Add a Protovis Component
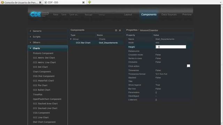Viewport: 223px width, 125px height. coord(43,53)
